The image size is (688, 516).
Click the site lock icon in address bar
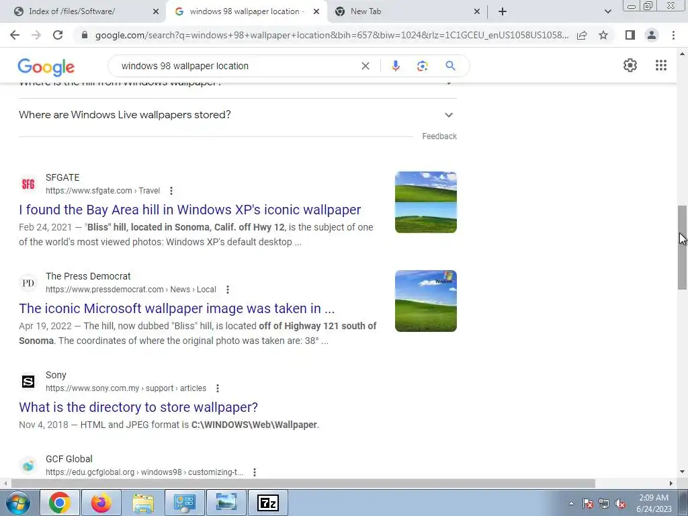tap(85, 35)
